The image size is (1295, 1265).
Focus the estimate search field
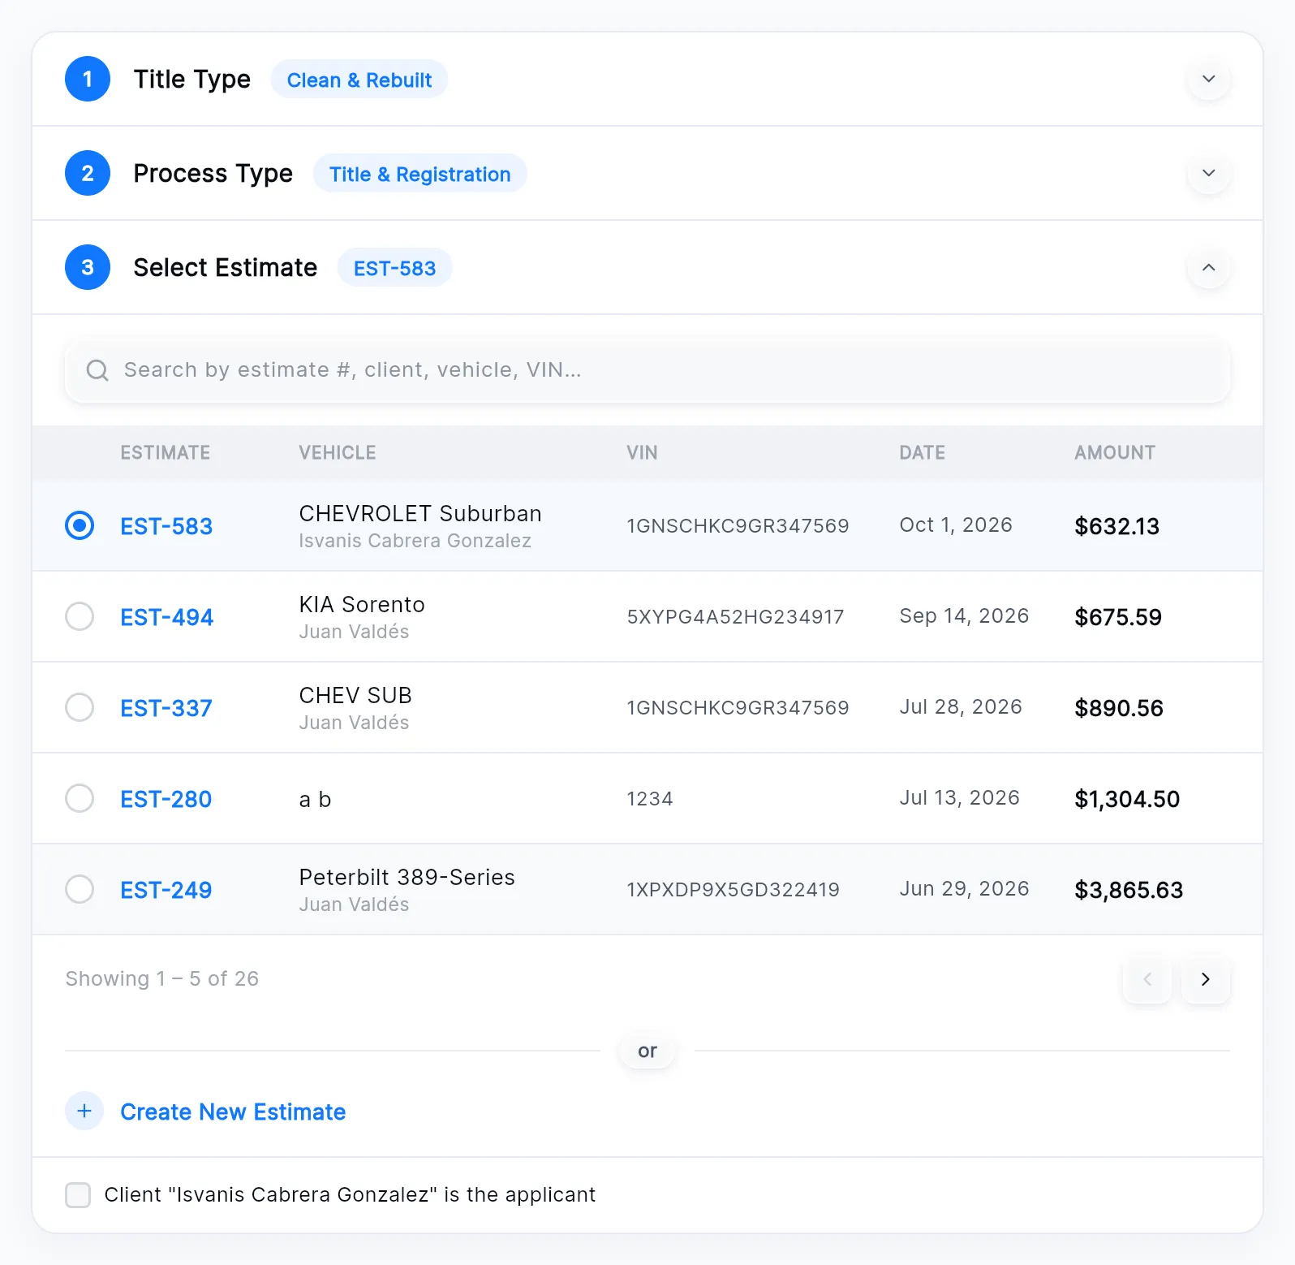[647, 370]
